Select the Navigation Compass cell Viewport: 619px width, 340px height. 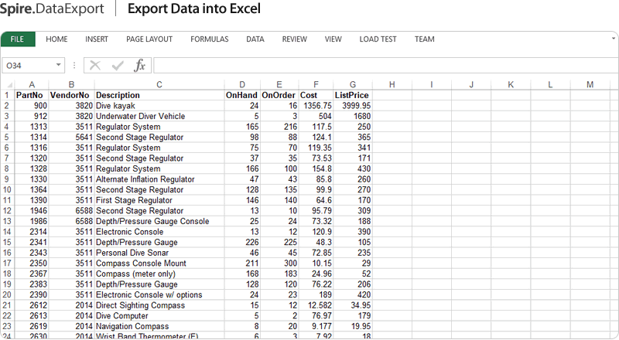(159, 326)
